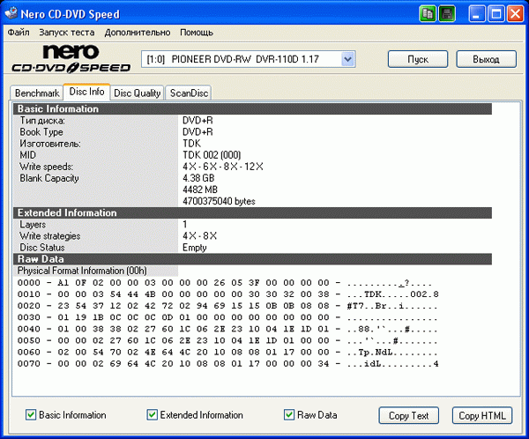Image resolution: width=529 pixels, height=439 pixels.
Task: Open the drive selection dropdown arrow
Action: click(347, 59)
